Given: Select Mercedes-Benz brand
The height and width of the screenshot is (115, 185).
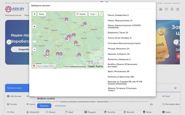Looking at the screenshot, I should pyautogui.click(x=171, y=104).
